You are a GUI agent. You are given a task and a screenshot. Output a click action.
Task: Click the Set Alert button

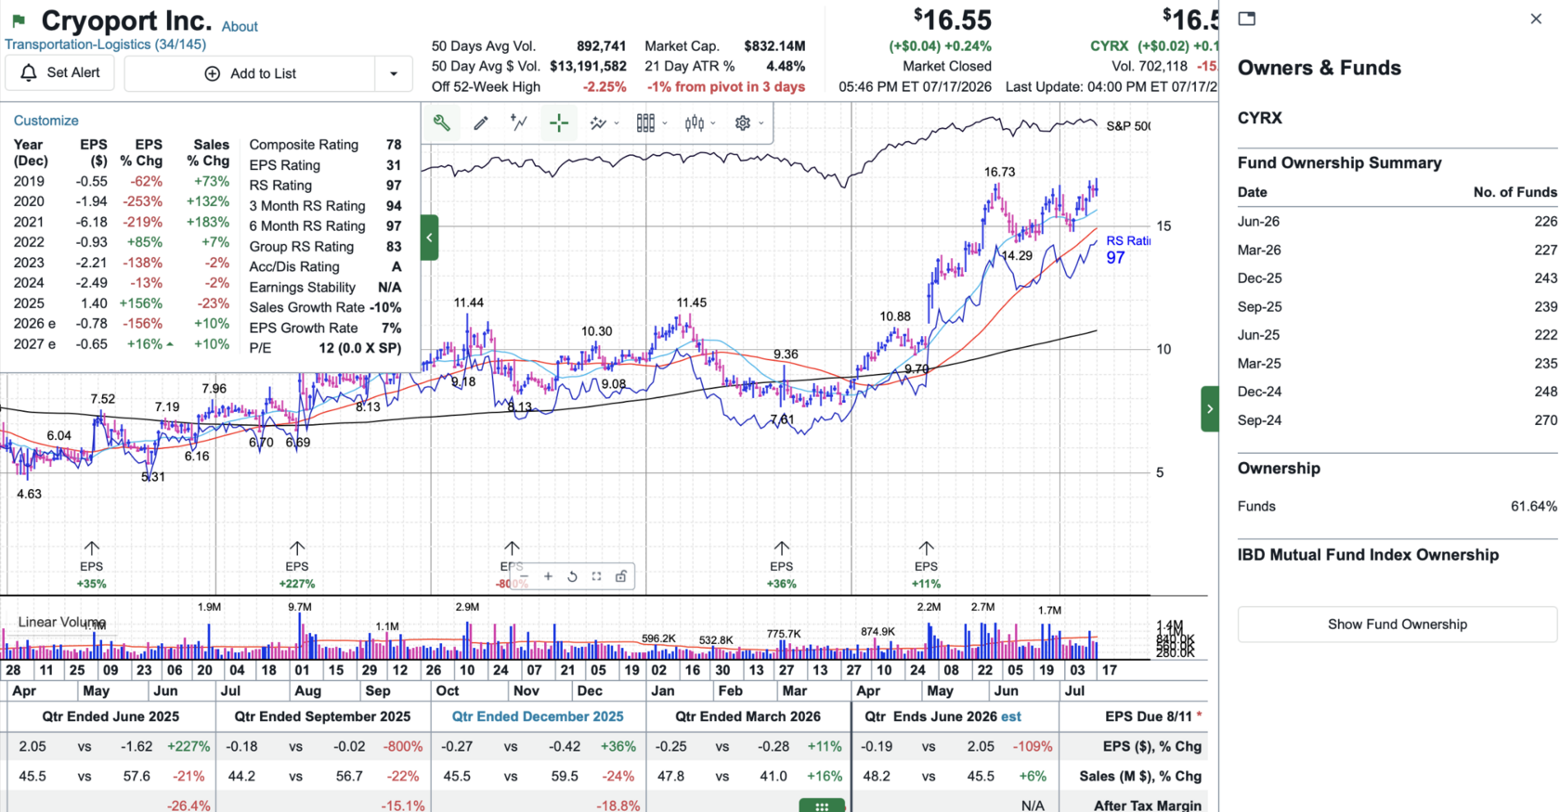(59, 72)
